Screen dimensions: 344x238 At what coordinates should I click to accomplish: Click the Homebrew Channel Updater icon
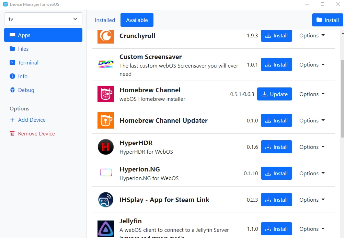105,120
